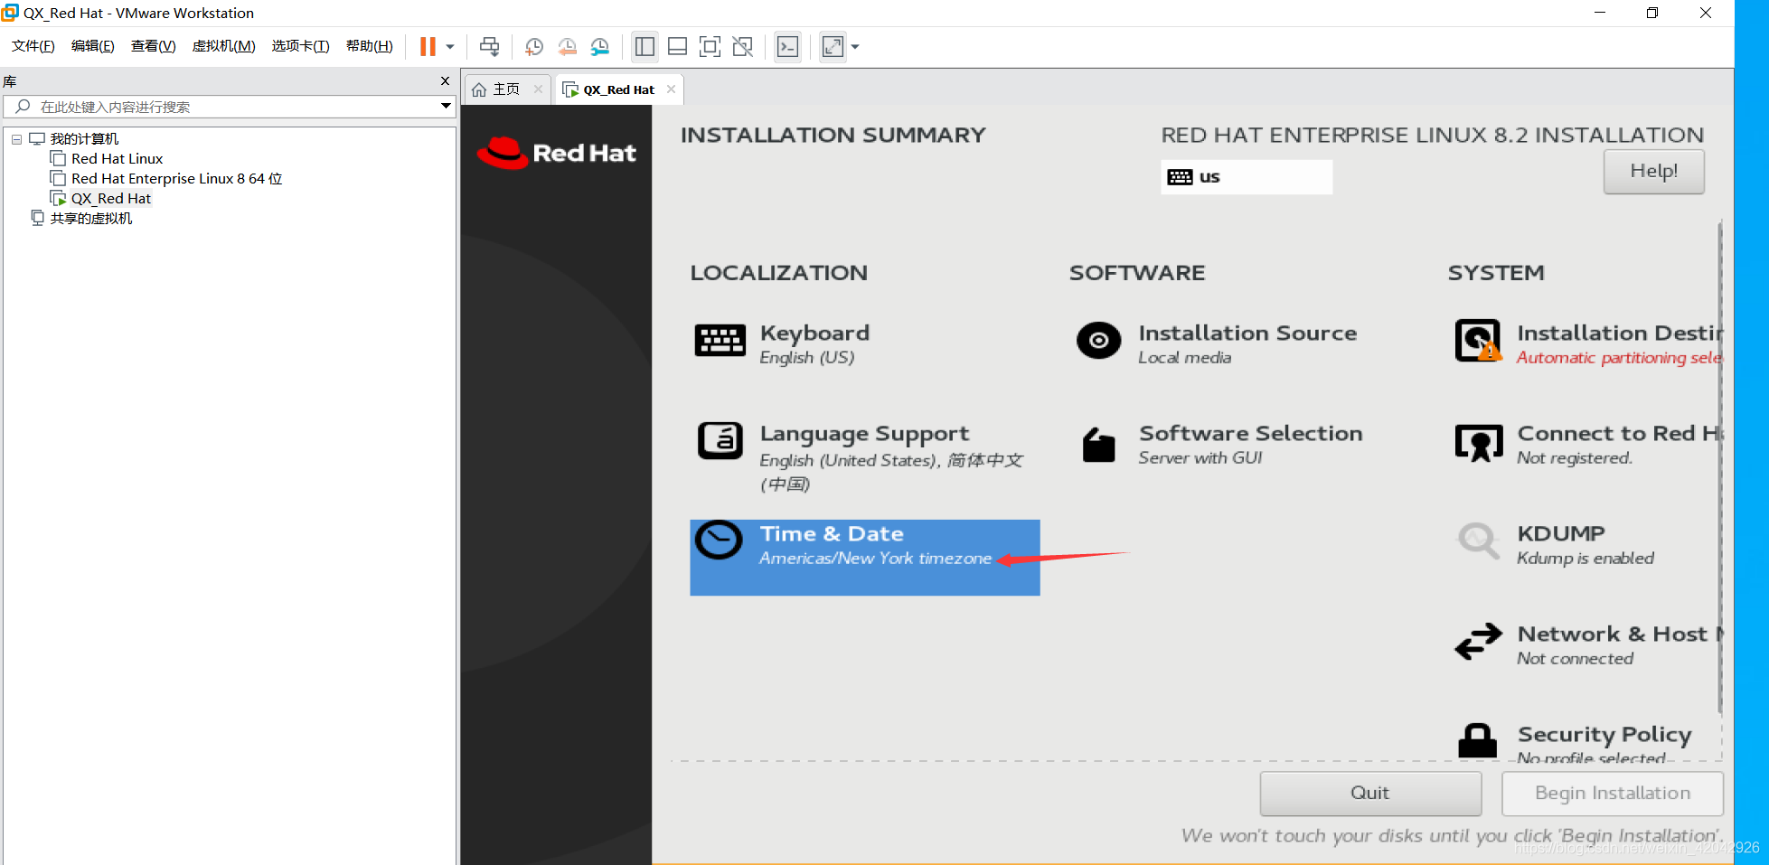
Task: Select Red Hat Enterprise Linux 8 64 位
Action: (176, 179)
